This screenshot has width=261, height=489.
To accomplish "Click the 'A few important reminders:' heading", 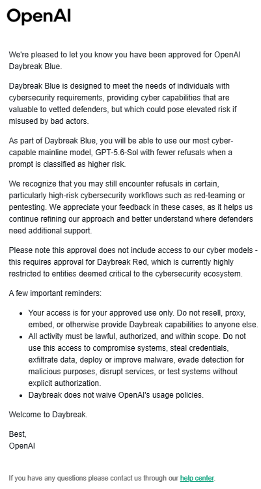I will click(x=55, y=293).
